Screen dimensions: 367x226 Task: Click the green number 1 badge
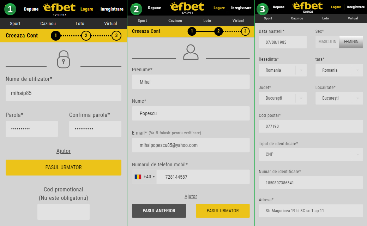coord(10,9)
